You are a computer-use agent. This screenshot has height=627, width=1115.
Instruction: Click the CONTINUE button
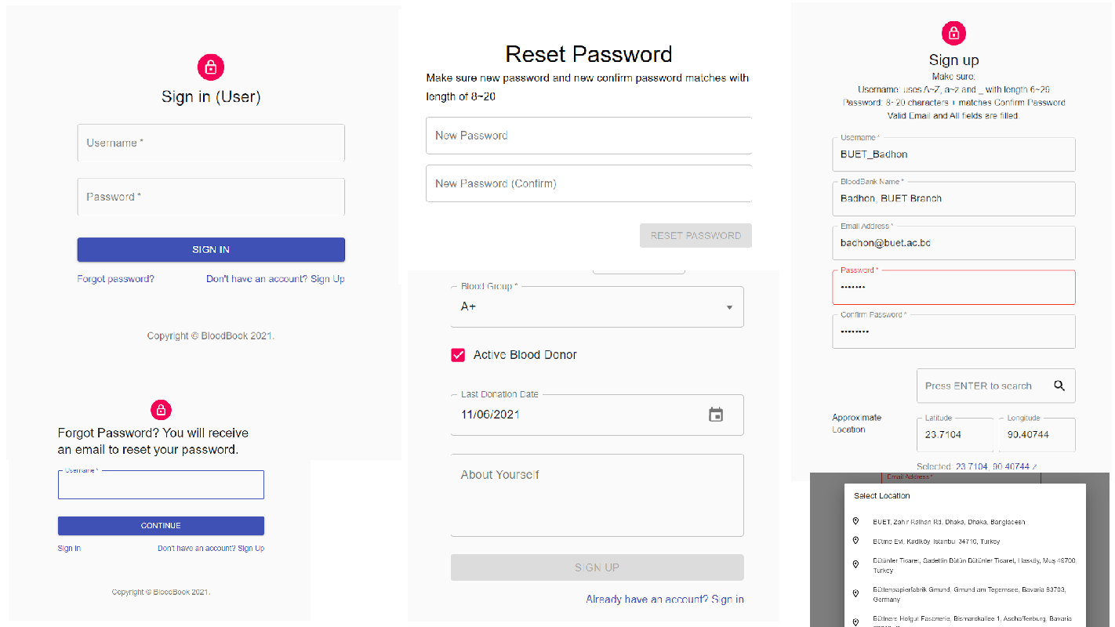(161, 526)
